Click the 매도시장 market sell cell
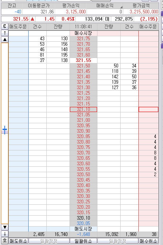The image size is (163, 245). tap(83, 229)
